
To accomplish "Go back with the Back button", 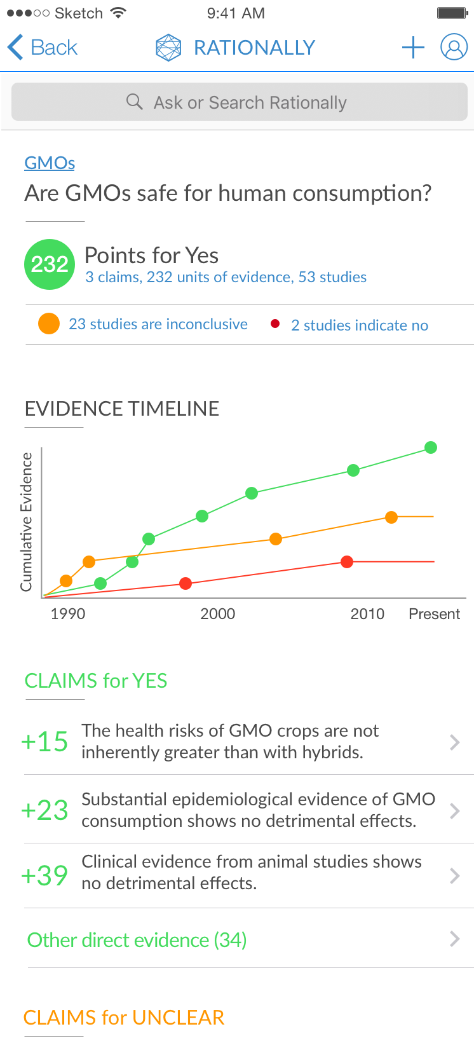I will pyautogui.click(x=43, y=48).
